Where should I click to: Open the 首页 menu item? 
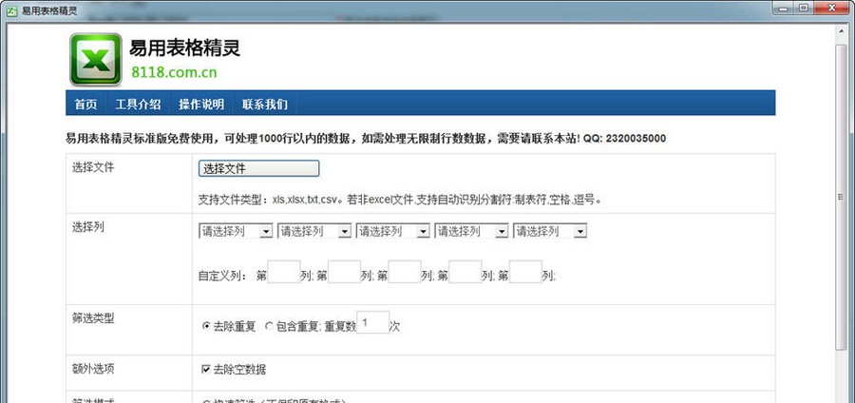[85, 105]
